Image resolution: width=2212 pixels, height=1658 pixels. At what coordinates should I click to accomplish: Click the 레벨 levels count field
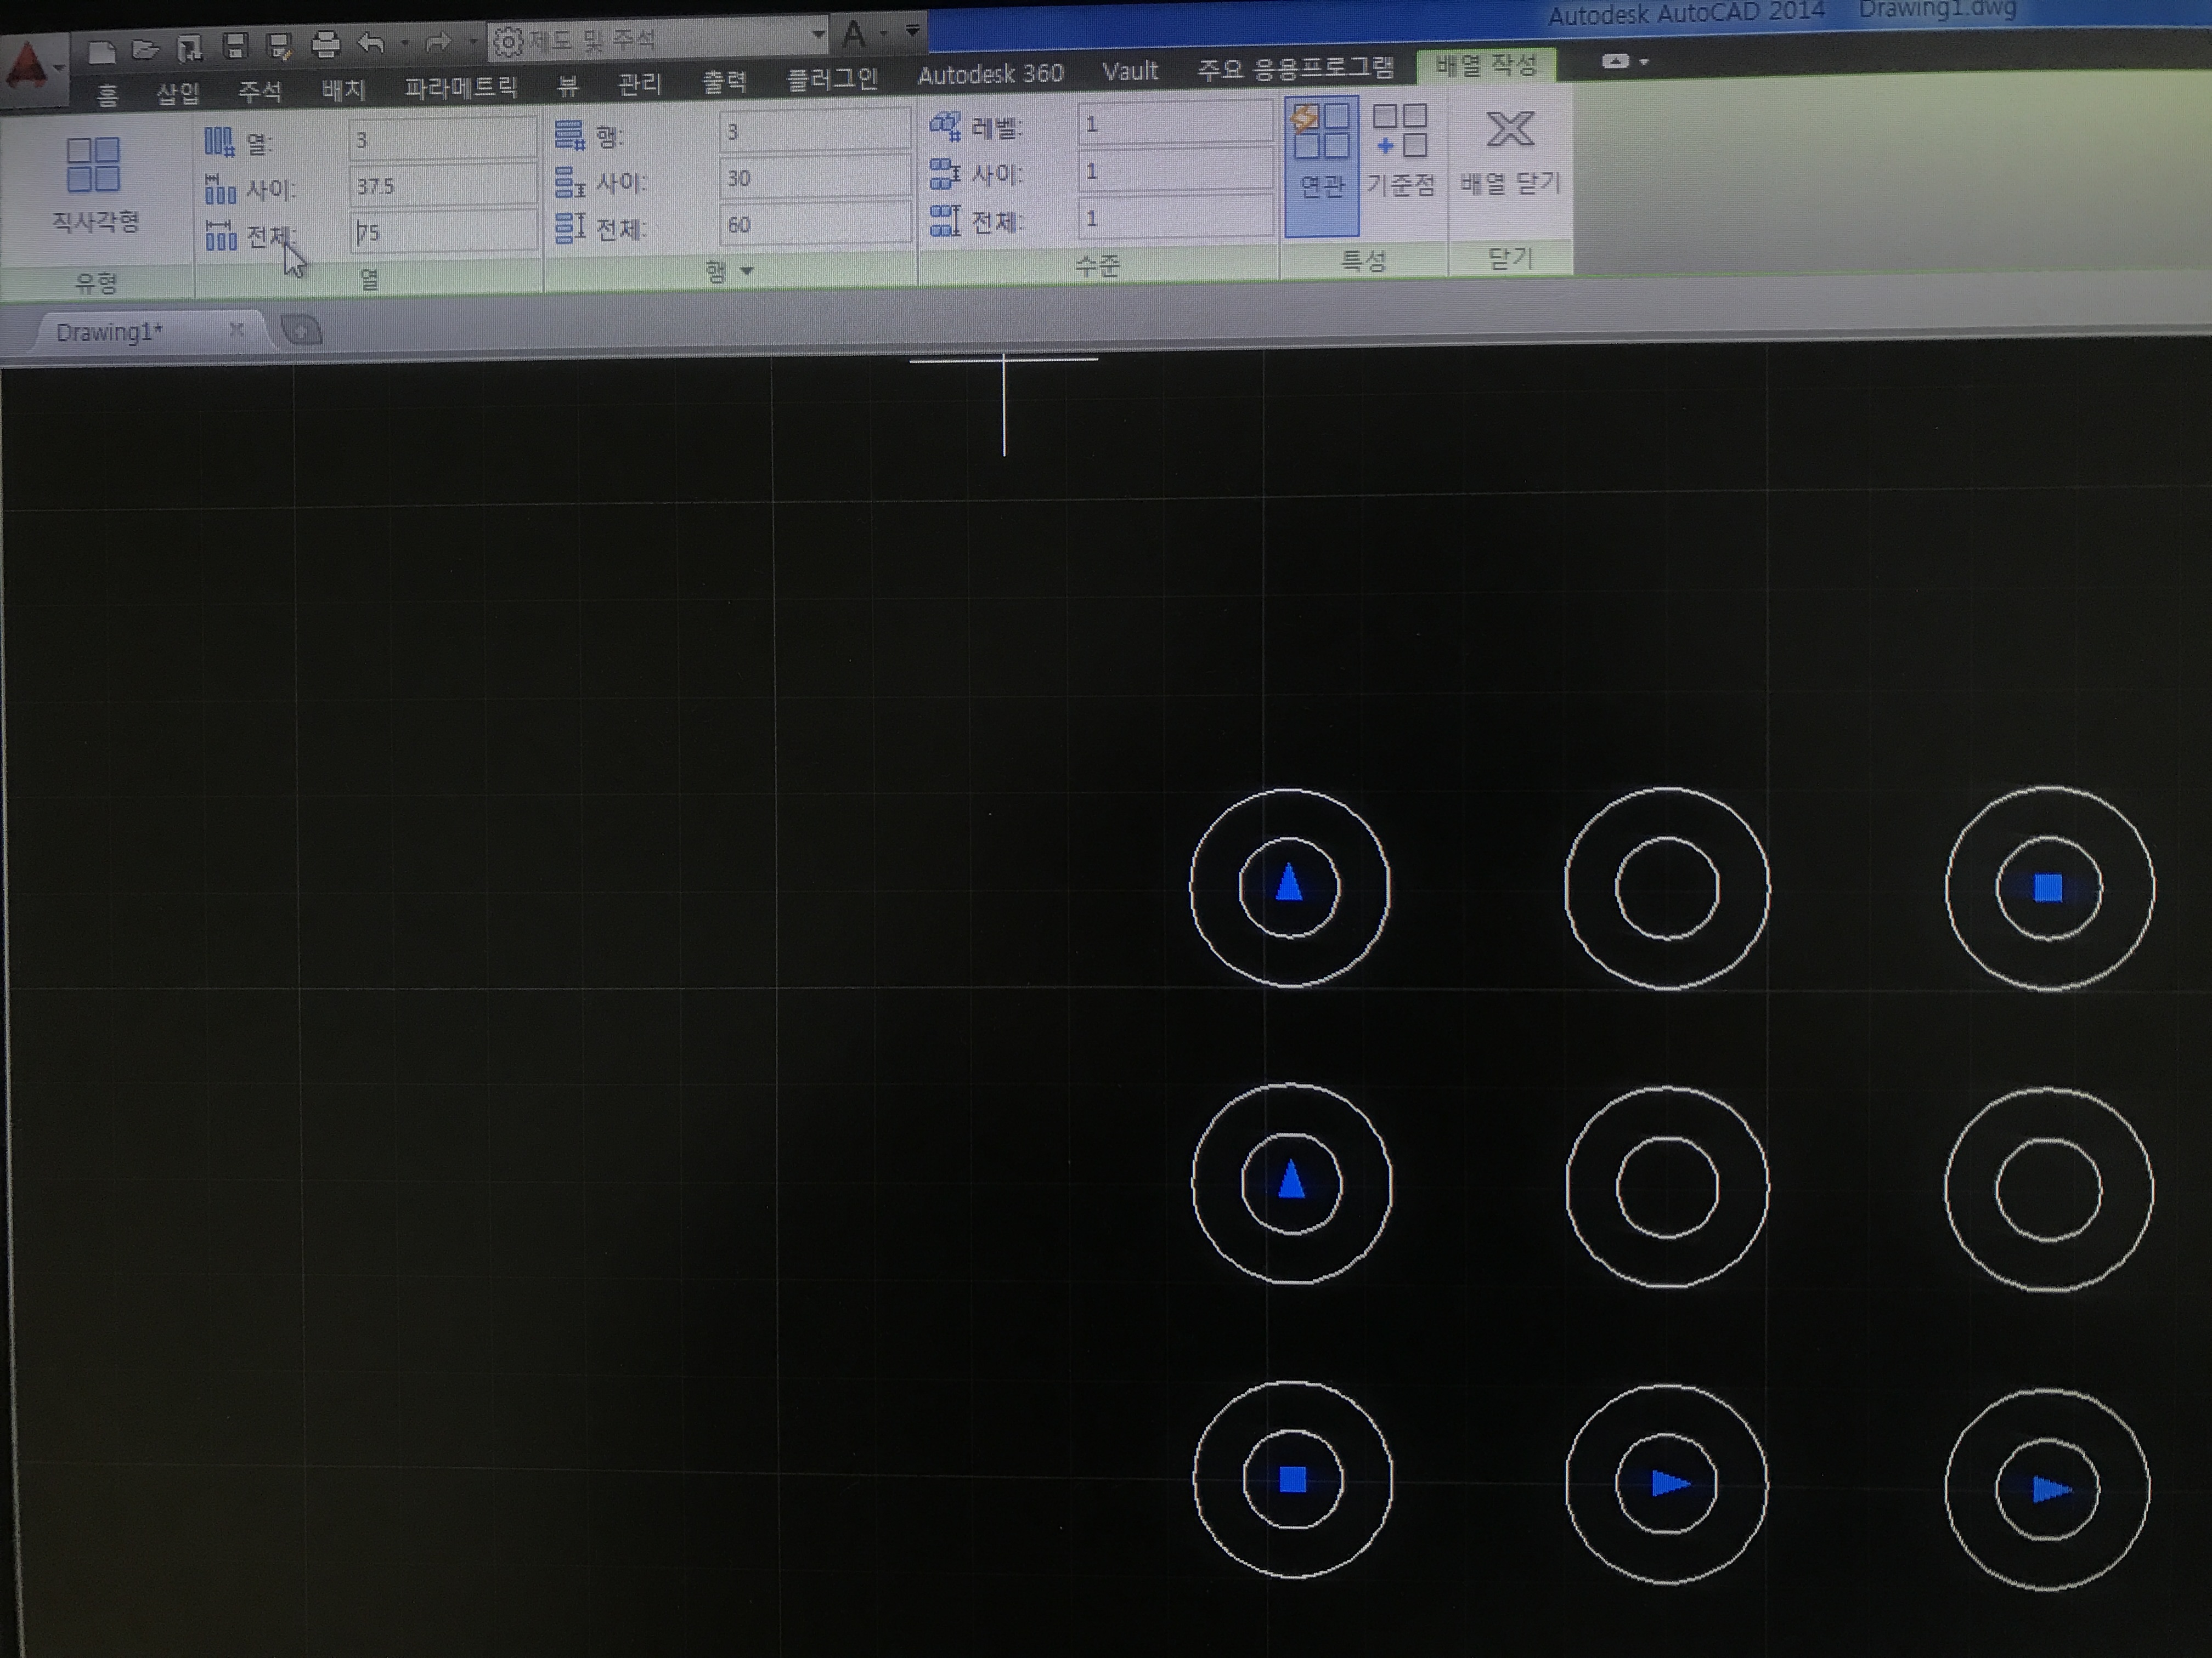pyautogui.click(x=1175, y=124)
